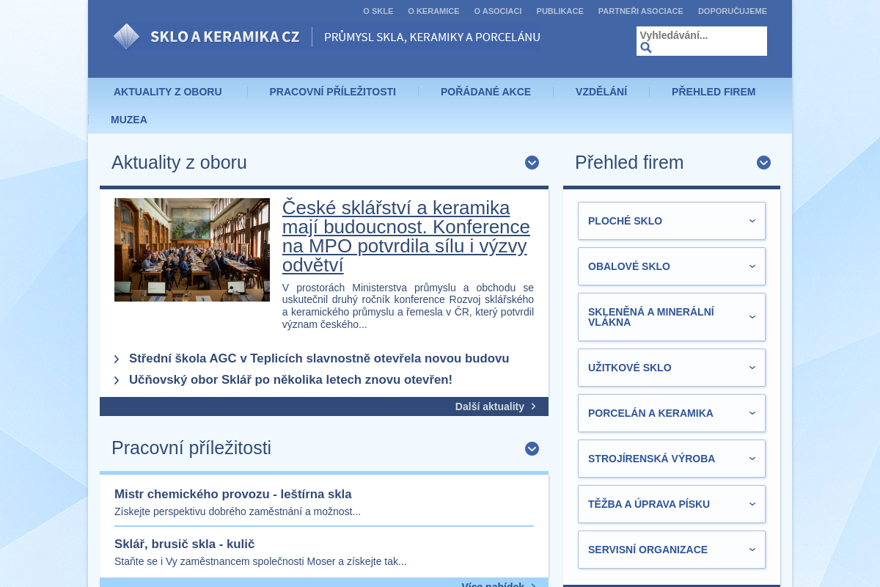
Task: Click the Vyhledávání search input field
Action: (x=701, y=35)
